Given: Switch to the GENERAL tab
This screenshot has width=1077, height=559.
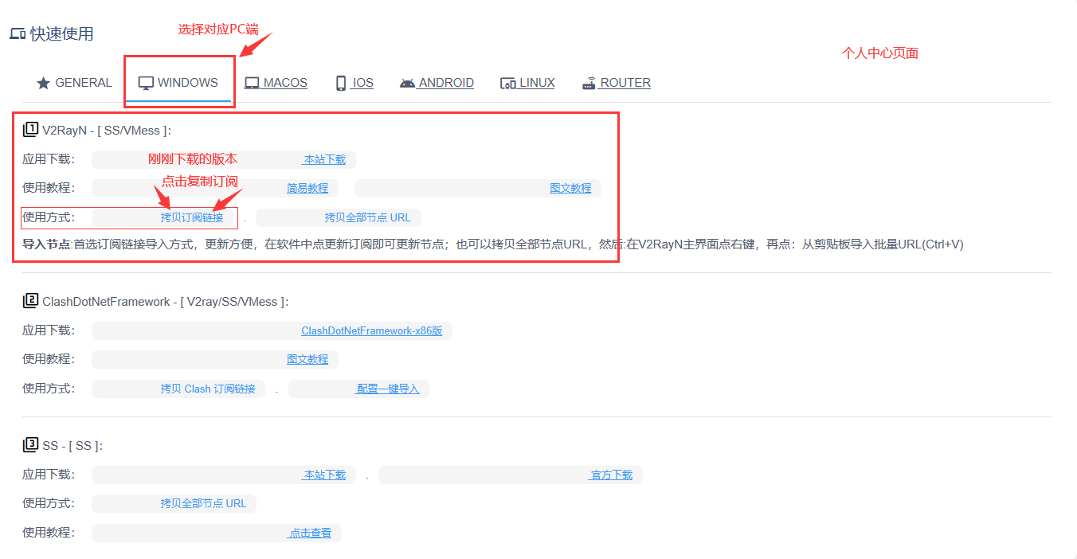Looking at the screenshot, I should [74, 83].
